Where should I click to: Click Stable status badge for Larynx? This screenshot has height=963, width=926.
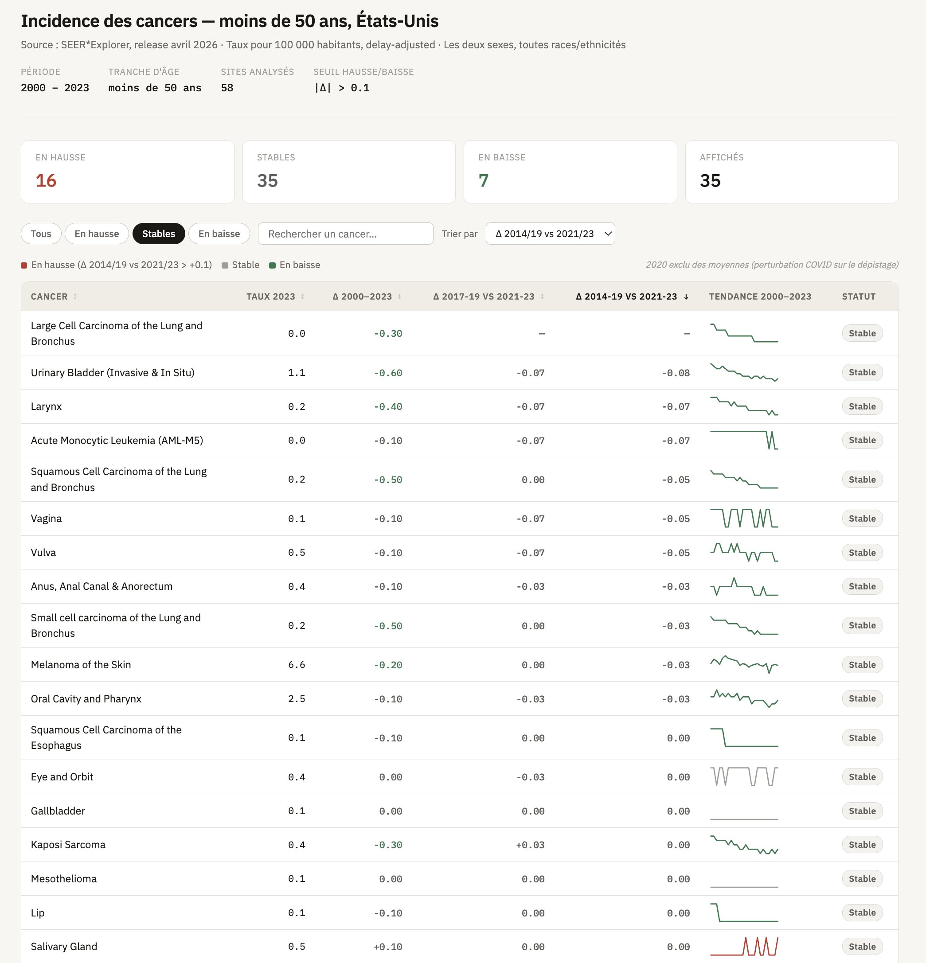coord(862,406)
